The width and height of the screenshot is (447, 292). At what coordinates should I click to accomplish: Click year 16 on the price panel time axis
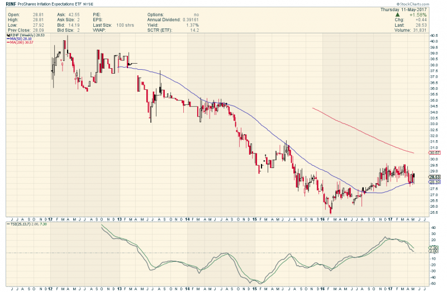[322, 219]
